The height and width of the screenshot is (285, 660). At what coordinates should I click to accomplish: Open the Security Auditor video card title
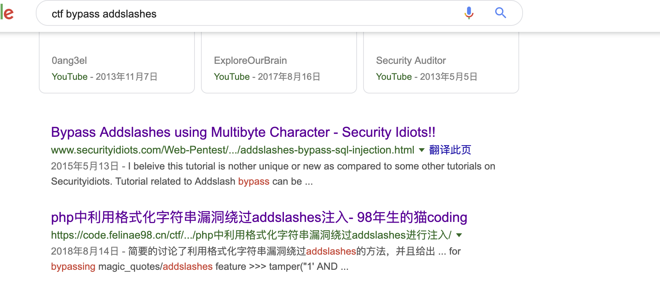411,61
